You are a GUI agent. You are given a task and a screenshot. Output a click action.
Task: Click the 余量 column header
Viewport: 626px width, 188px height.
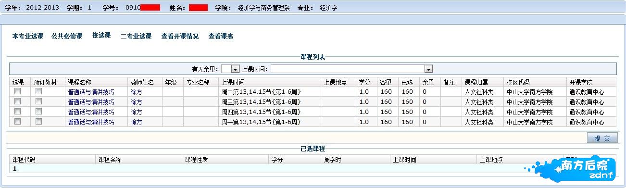[428, 82]
